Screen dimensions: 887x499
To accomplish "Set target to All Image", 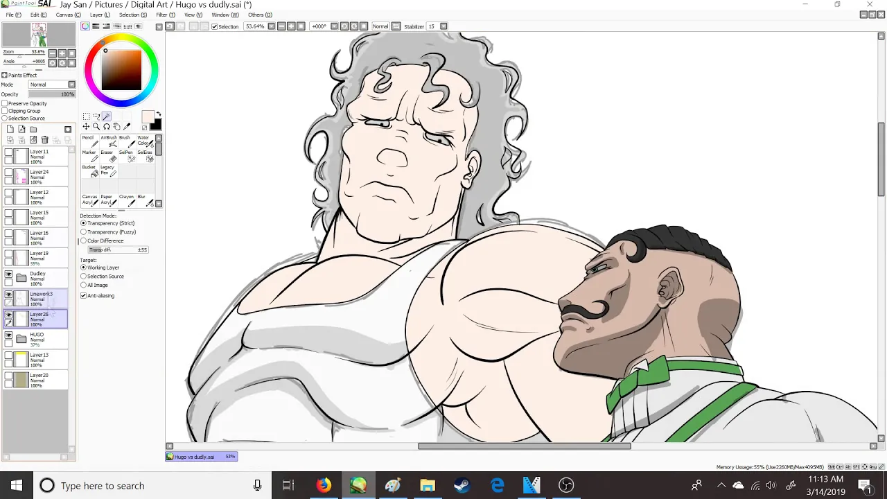I will point(83,285).
